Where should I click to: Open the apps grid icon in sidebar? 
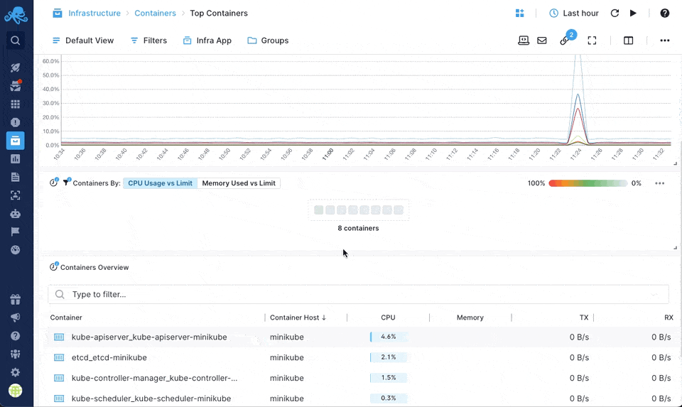coord(15,104)
